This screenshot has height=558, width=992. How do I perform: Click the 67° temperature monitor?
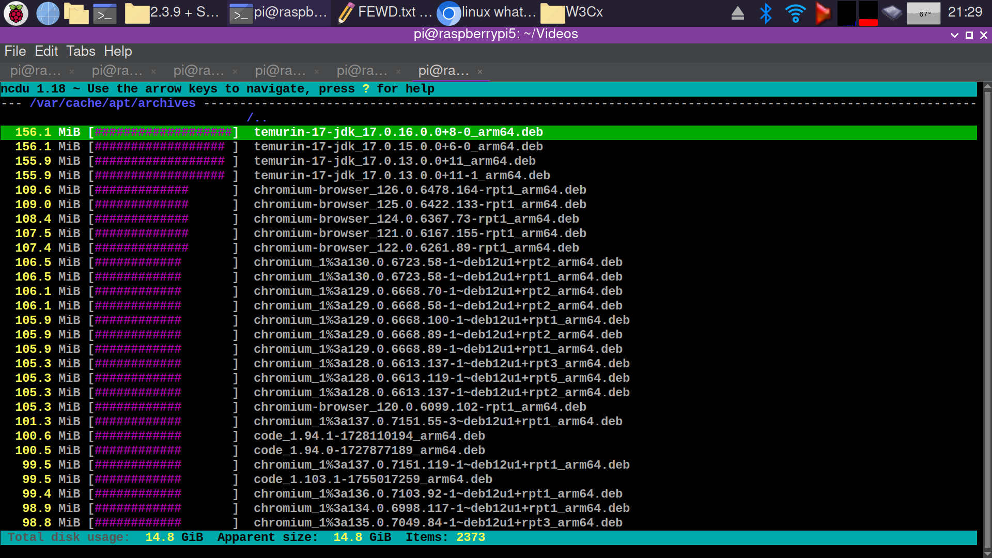[x=923, y=13]
